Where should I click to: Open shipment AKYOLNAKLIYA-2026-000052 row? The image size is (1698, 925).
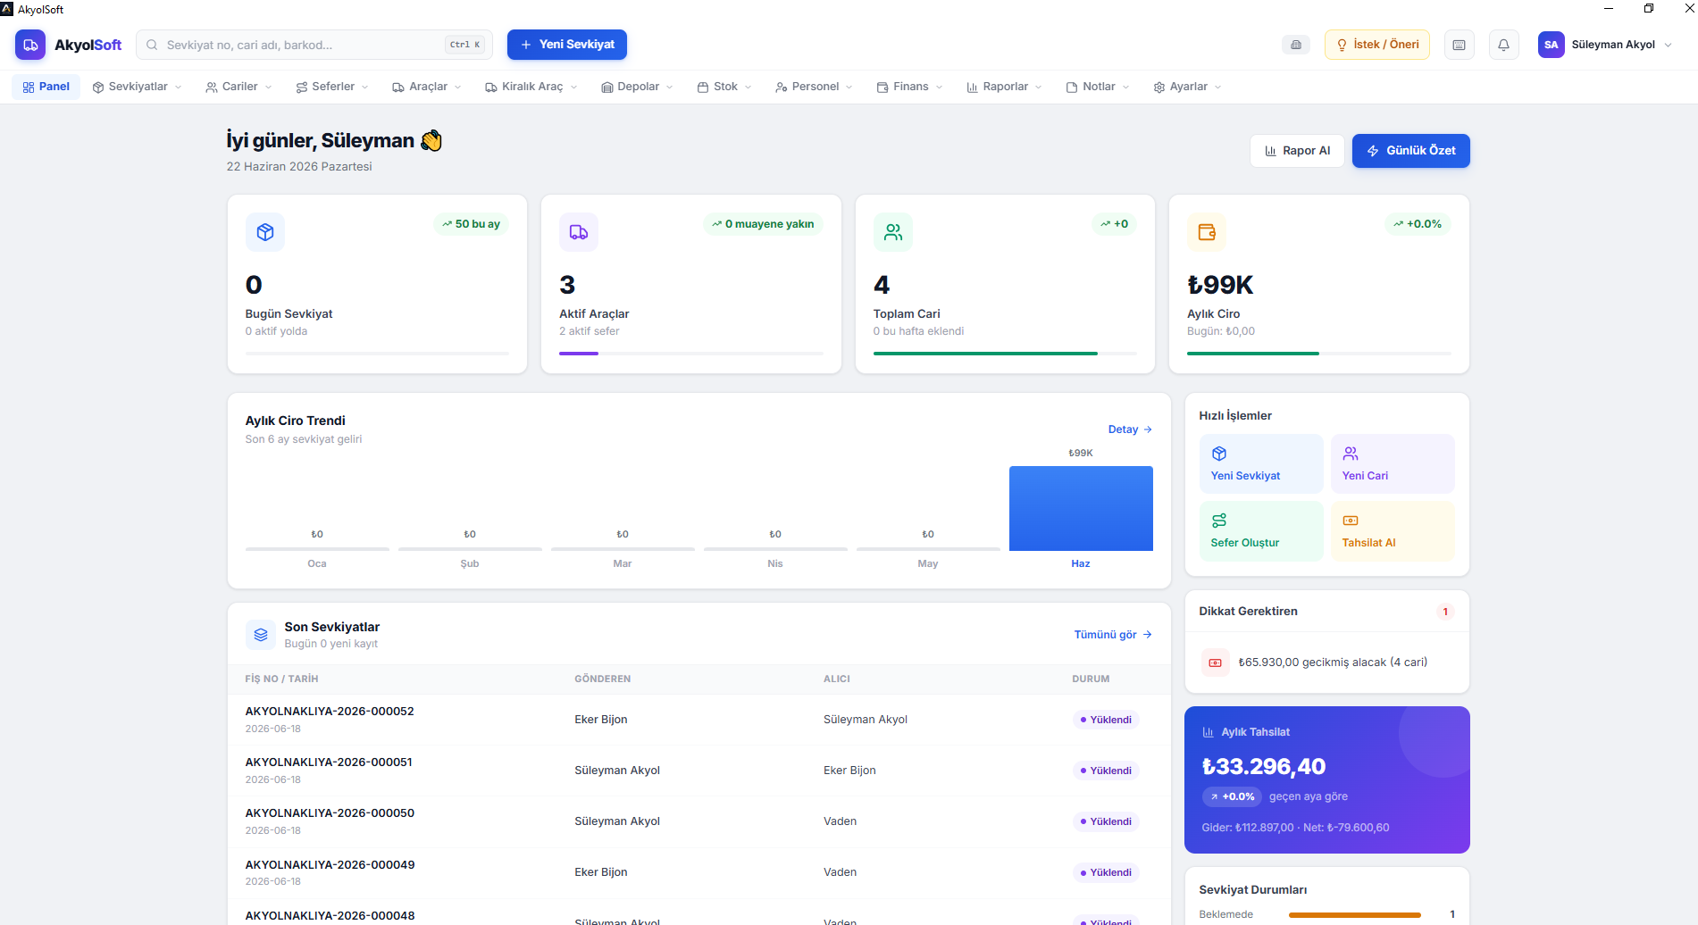pos(699,720)
